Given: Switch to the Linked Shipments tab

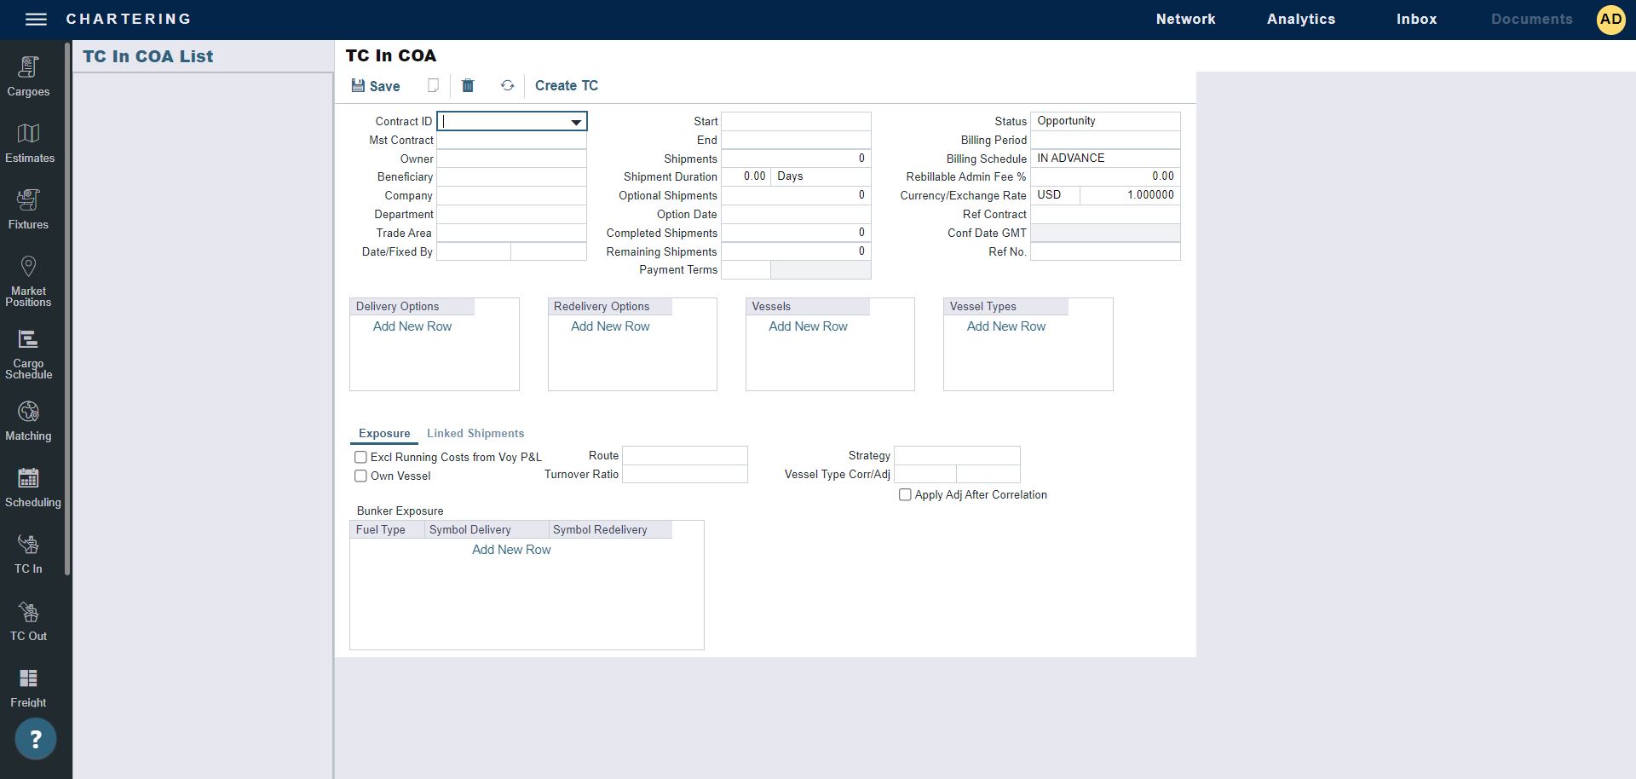Looking at the screenshot, I should [475, 434].
